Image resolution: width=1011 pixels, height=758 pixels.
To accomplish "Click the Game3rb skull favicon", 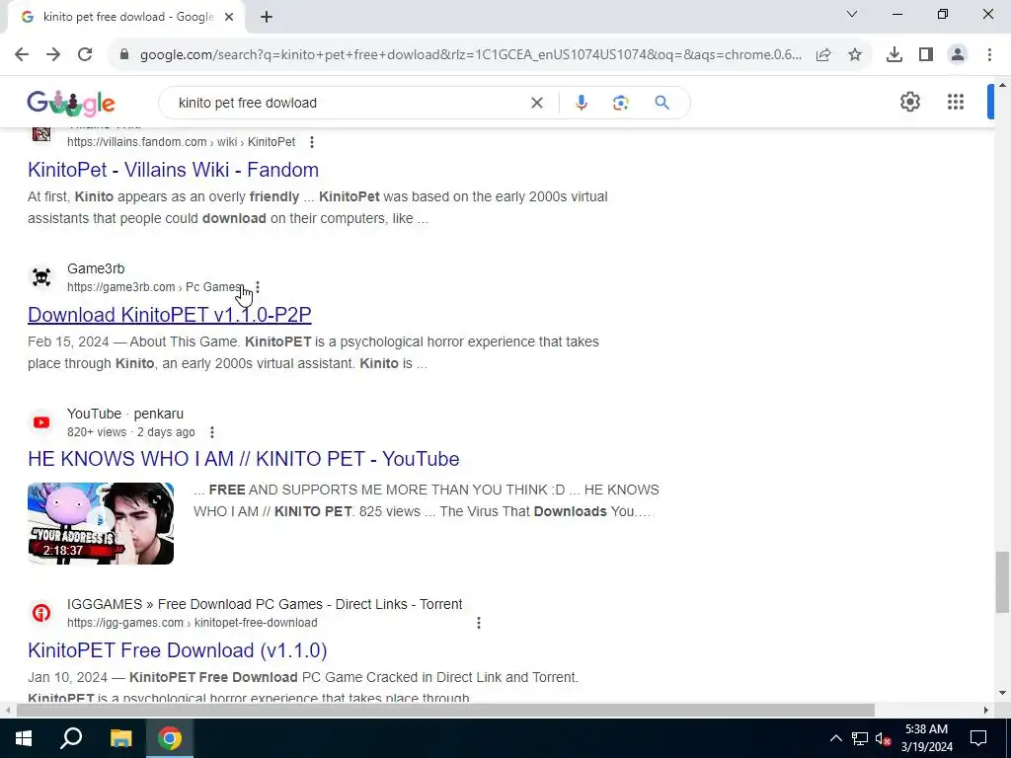I will click(x=41, y=277).
